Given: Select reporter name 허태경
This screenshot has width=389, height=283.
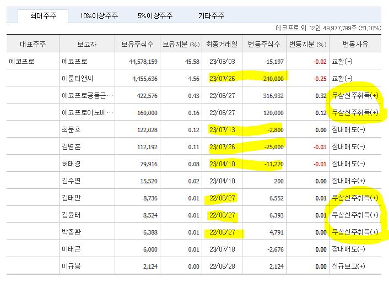Looking at the screenshot, I should click(x=71, y=164).
